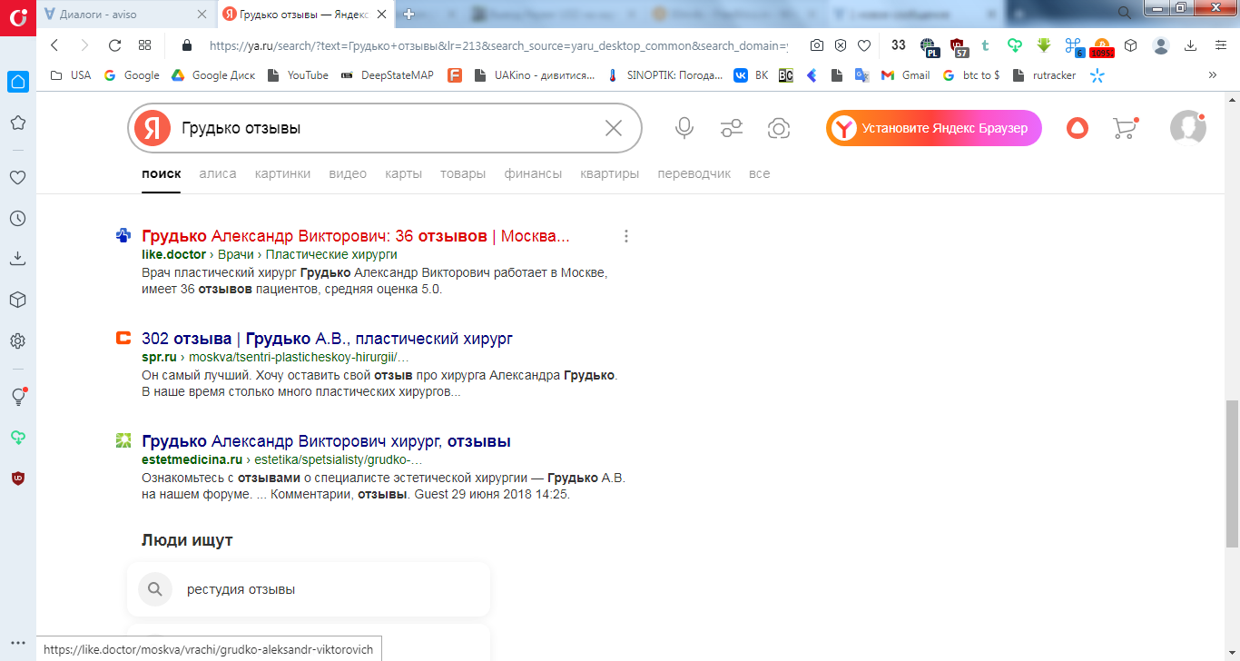The width and height of the screenshot is (1240, 661).
Task: Open the Easy Setup sliders icon
Action: point(1221,45)
